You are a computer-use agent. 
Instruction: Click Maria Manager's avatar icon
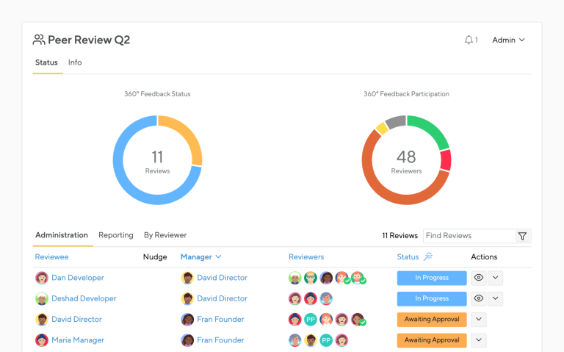click(42, 340)
